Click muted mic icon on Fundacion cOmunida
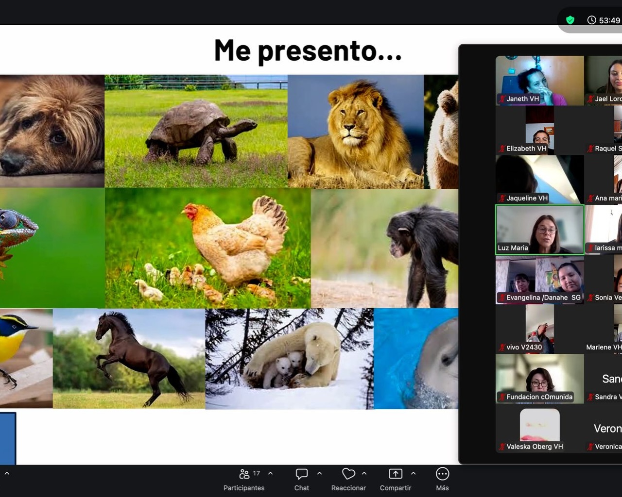This screenshot has height=497, width=622. tap(501, 397)
